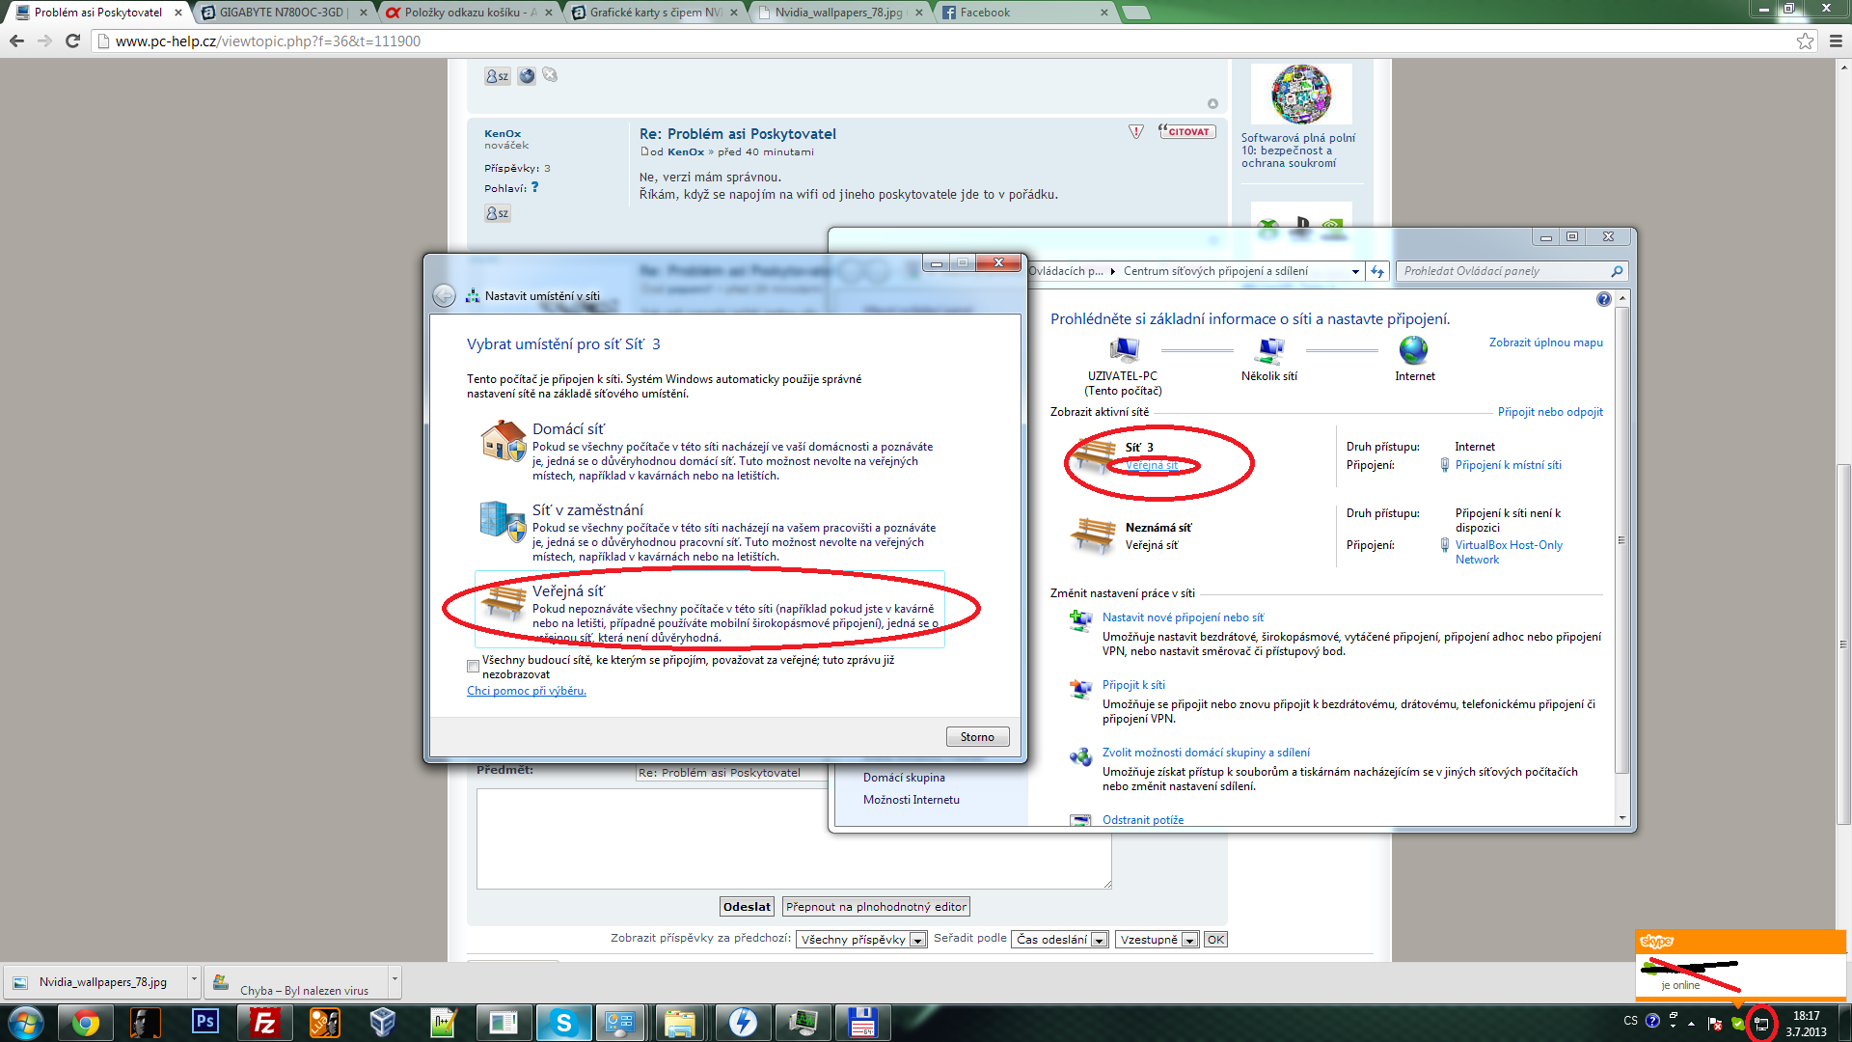Click the network tray icon
1852x1042 pixels.
[1761, 1023]
